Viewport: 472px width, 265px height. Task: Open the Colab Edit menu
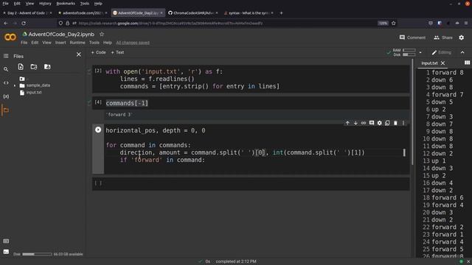35,43
